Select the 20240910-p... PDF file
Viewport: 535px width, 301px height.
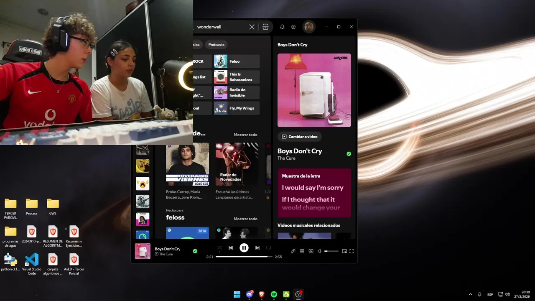tap(32, 235)
